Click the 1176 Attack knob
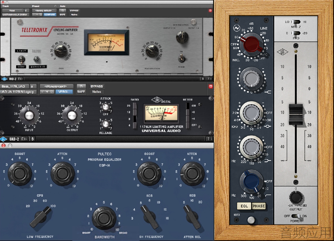The image size is (334, 241). pyautogui.click(x=106, y=107)
